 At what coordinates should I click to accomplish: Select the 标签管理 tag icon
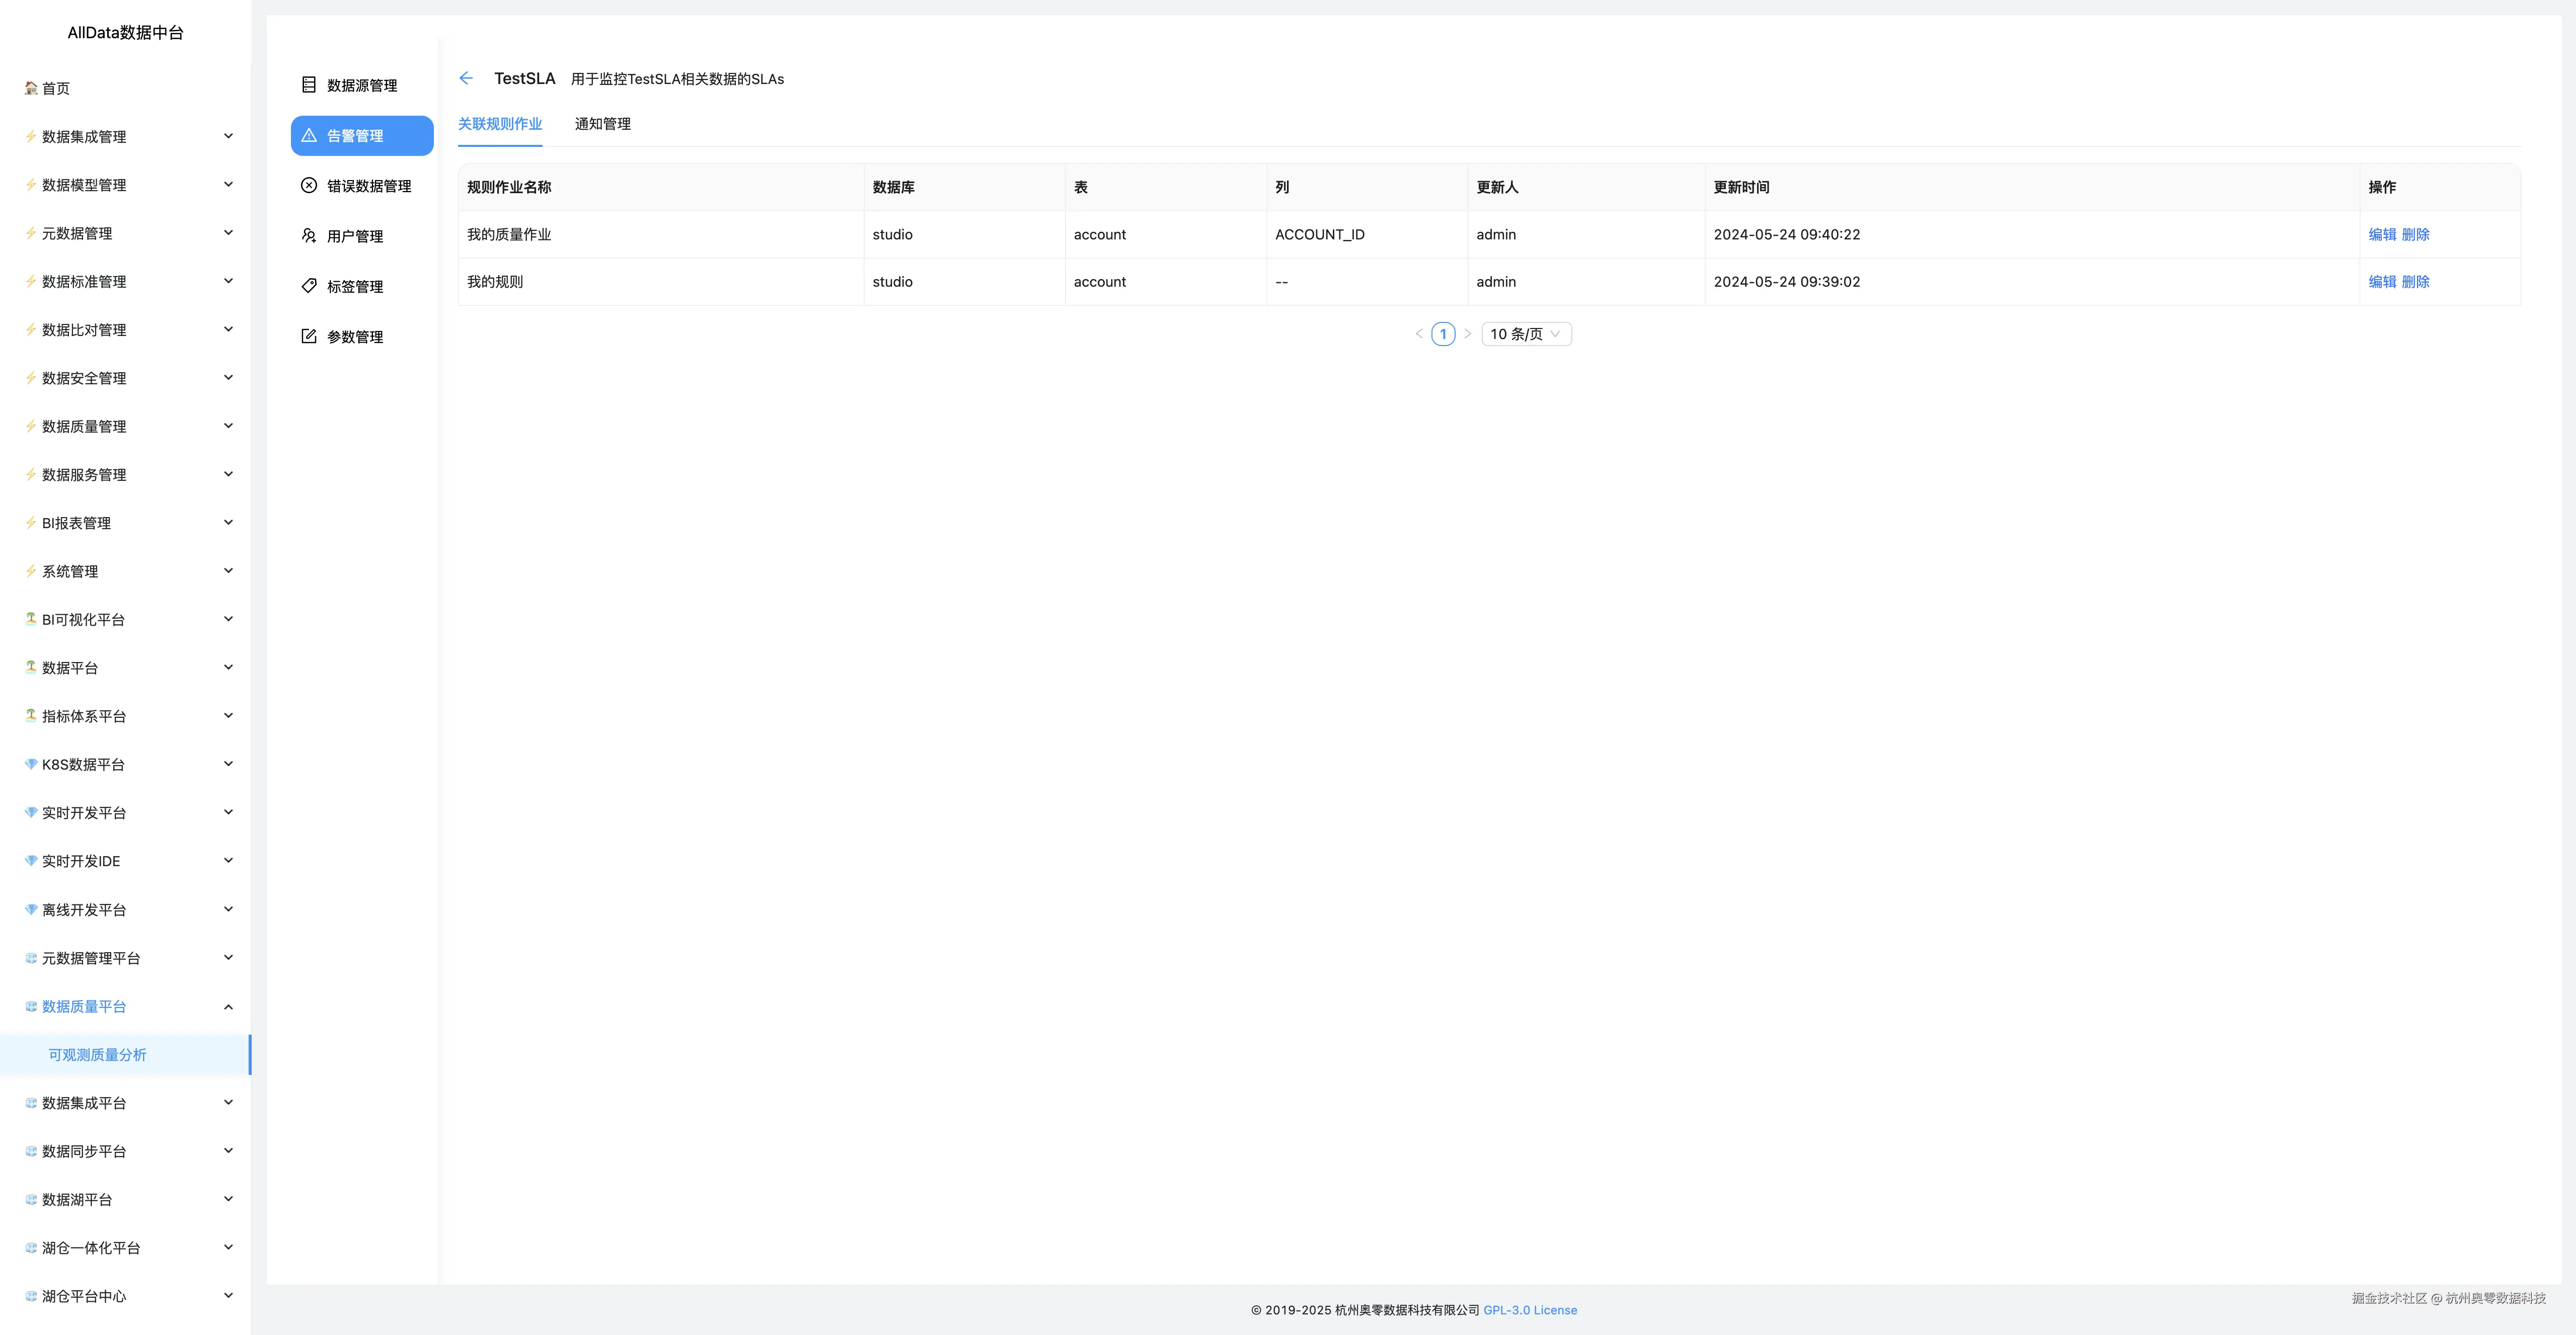[308, 286]
